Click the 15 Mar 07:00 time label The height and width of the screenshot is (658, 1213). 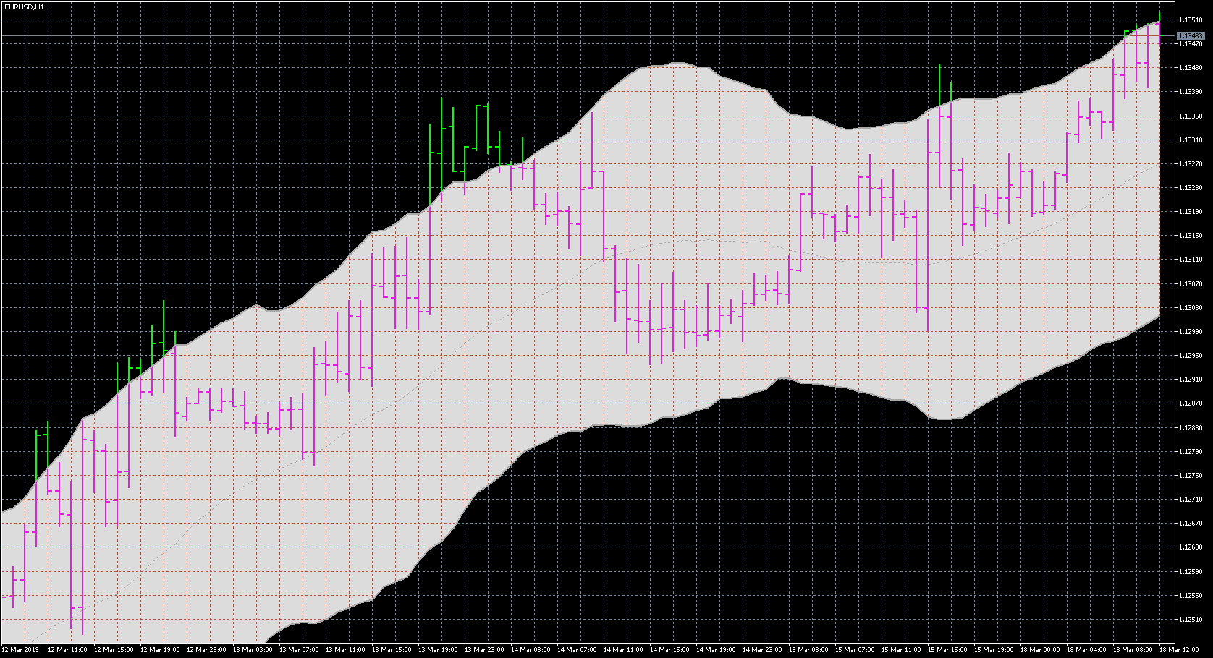point(855,650)
